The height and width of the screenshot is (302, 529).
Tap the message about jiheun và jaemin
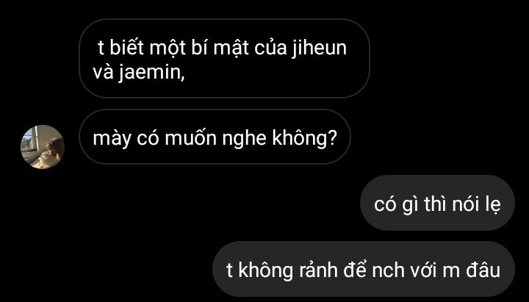point(224,58)
